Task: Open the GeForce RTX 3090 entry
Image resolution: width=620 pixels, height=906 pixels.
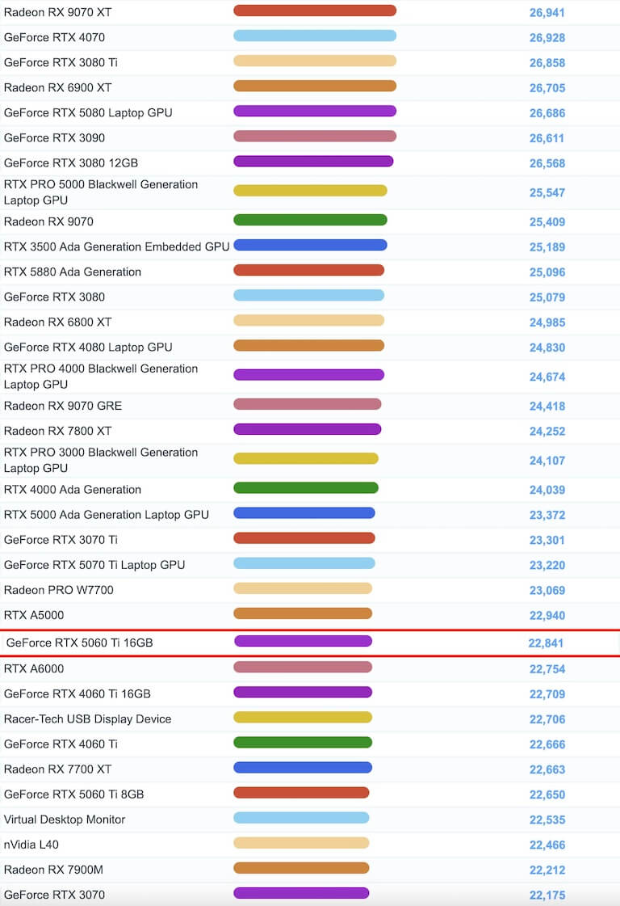Action: click(54, 138)
